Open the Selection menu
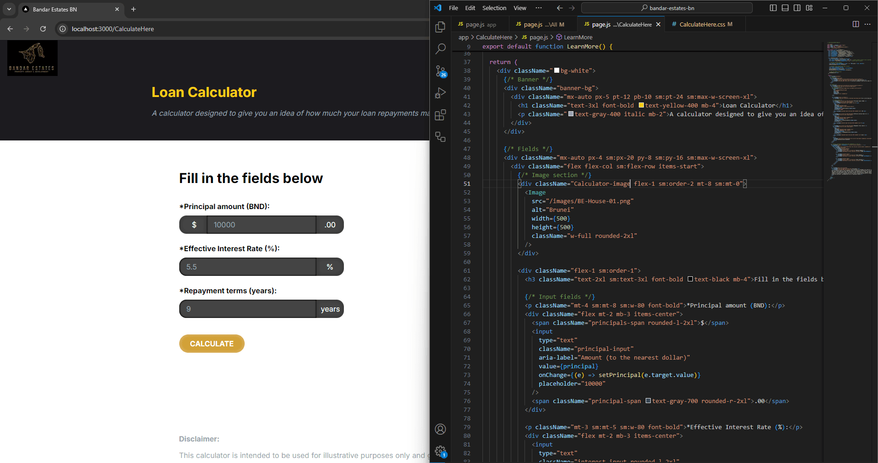This screenshot has width=878, height=463. coord(494,8)
